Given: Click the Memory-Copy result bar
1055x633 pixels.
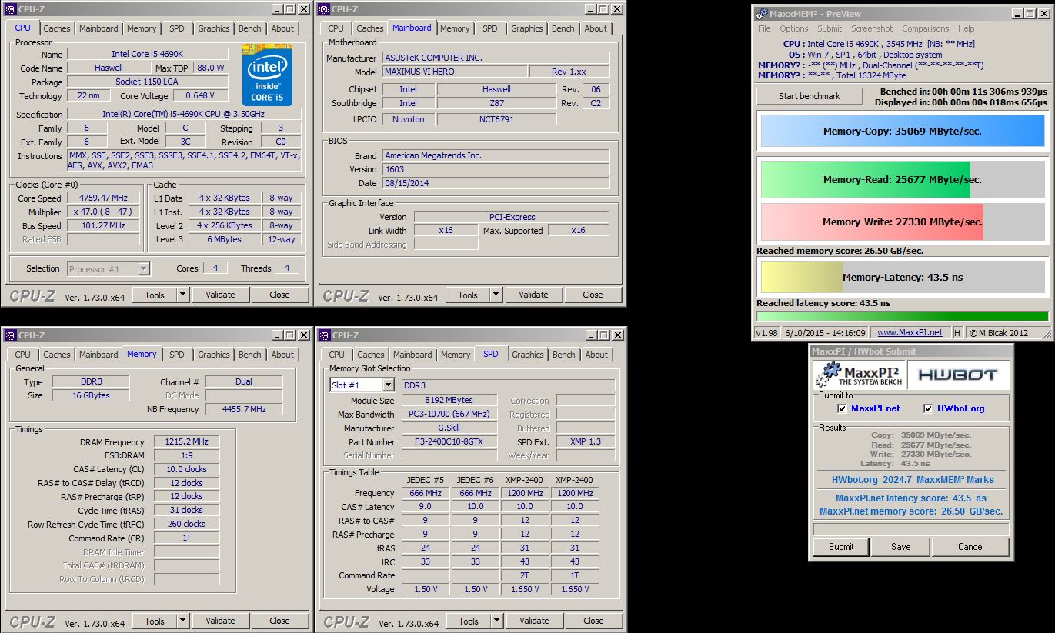Looking at the screenshot, I should 903,132.
